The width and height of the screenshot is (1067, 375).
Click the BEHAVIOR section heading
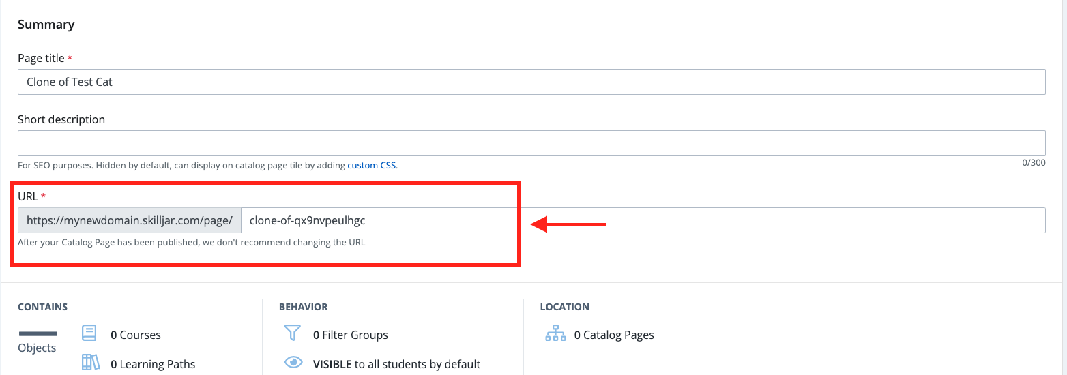303,307
